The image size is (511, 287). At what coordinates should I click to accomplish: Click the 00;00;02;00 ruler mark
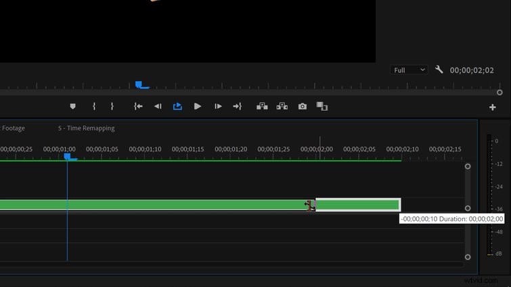[x=317, y=149]
